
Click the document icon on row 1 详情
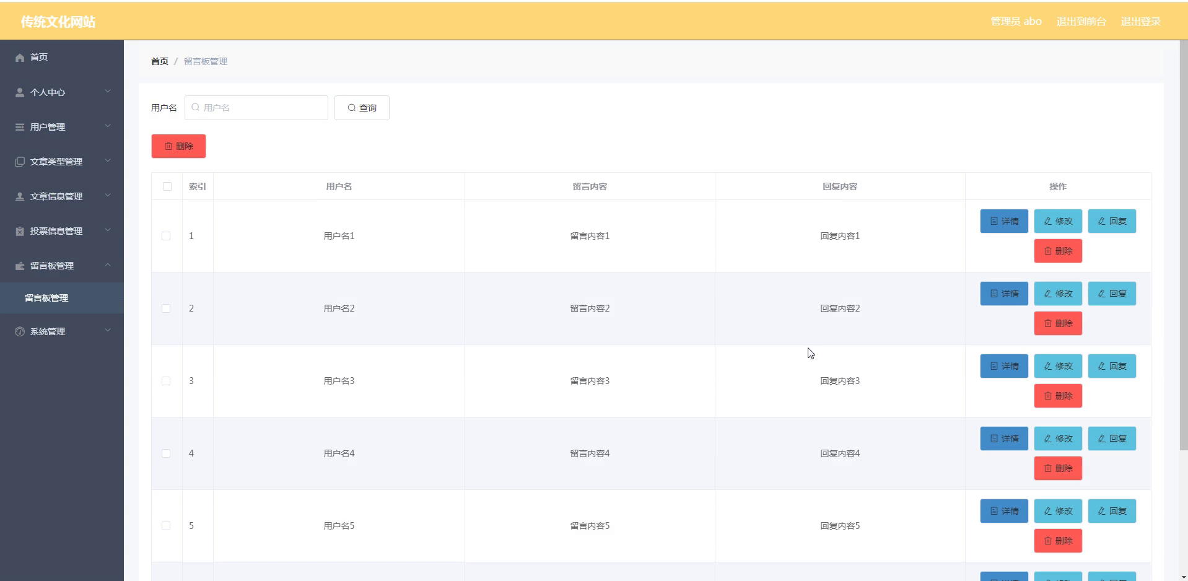point(994,221)
